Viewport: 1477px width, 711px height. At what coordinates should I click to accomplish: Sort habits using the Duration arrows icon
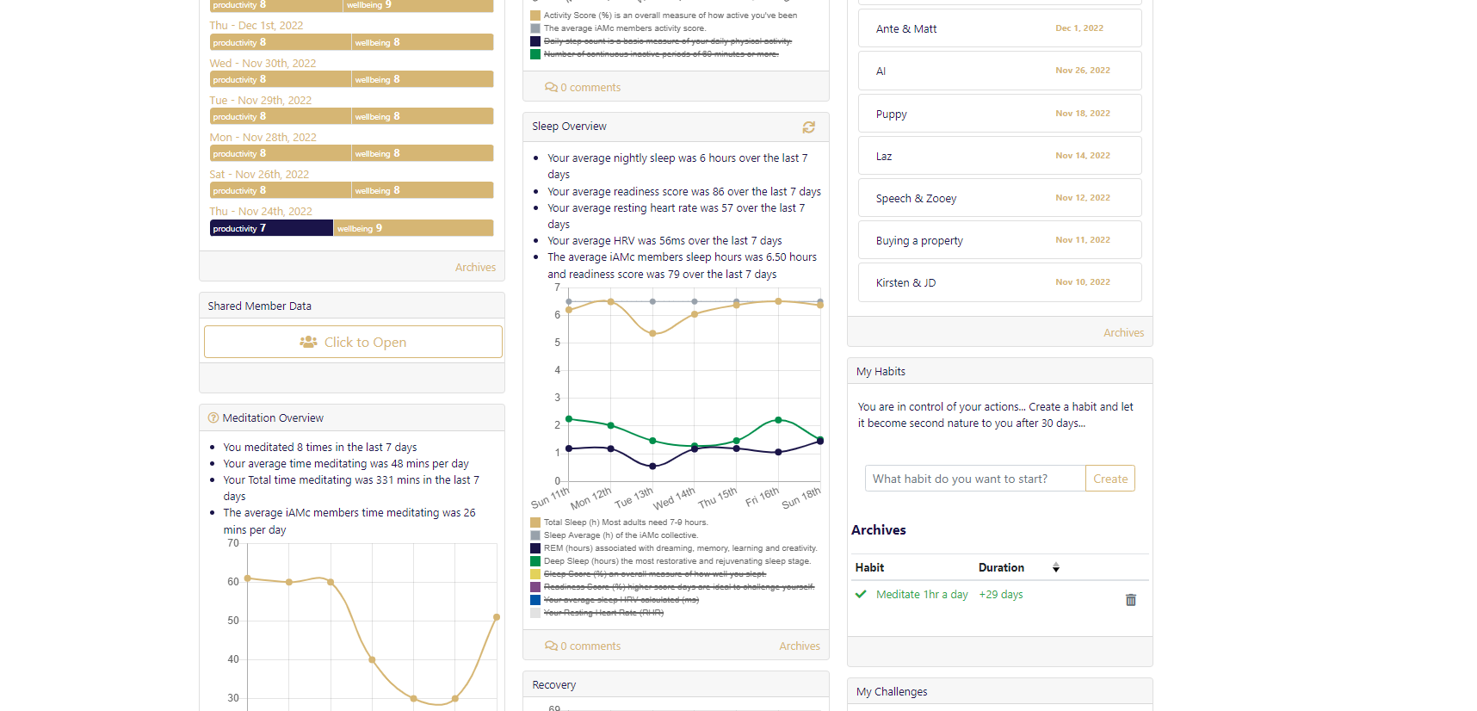(1055, 568)
